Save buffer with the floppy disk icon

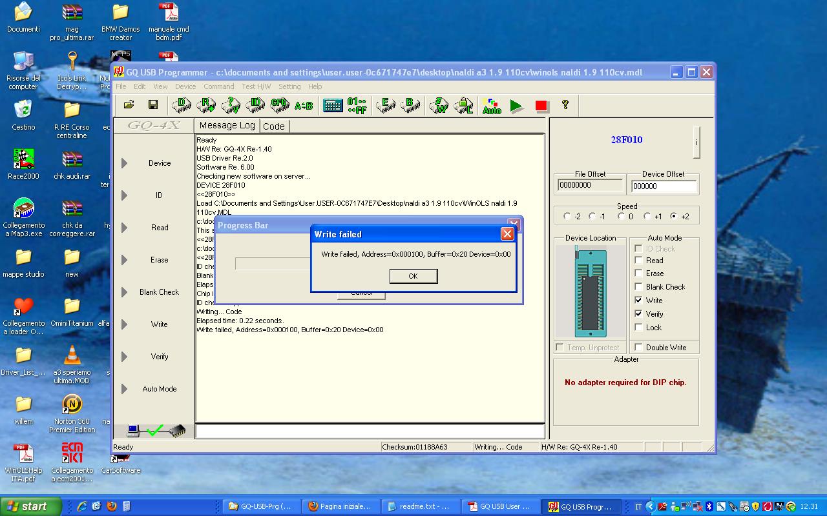coord(153,105)
